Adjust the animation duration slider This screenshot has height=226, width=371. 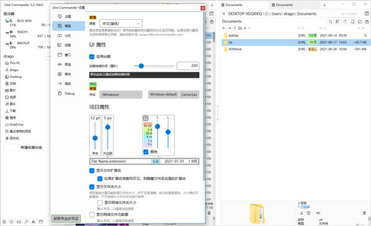tap(141, 66)
